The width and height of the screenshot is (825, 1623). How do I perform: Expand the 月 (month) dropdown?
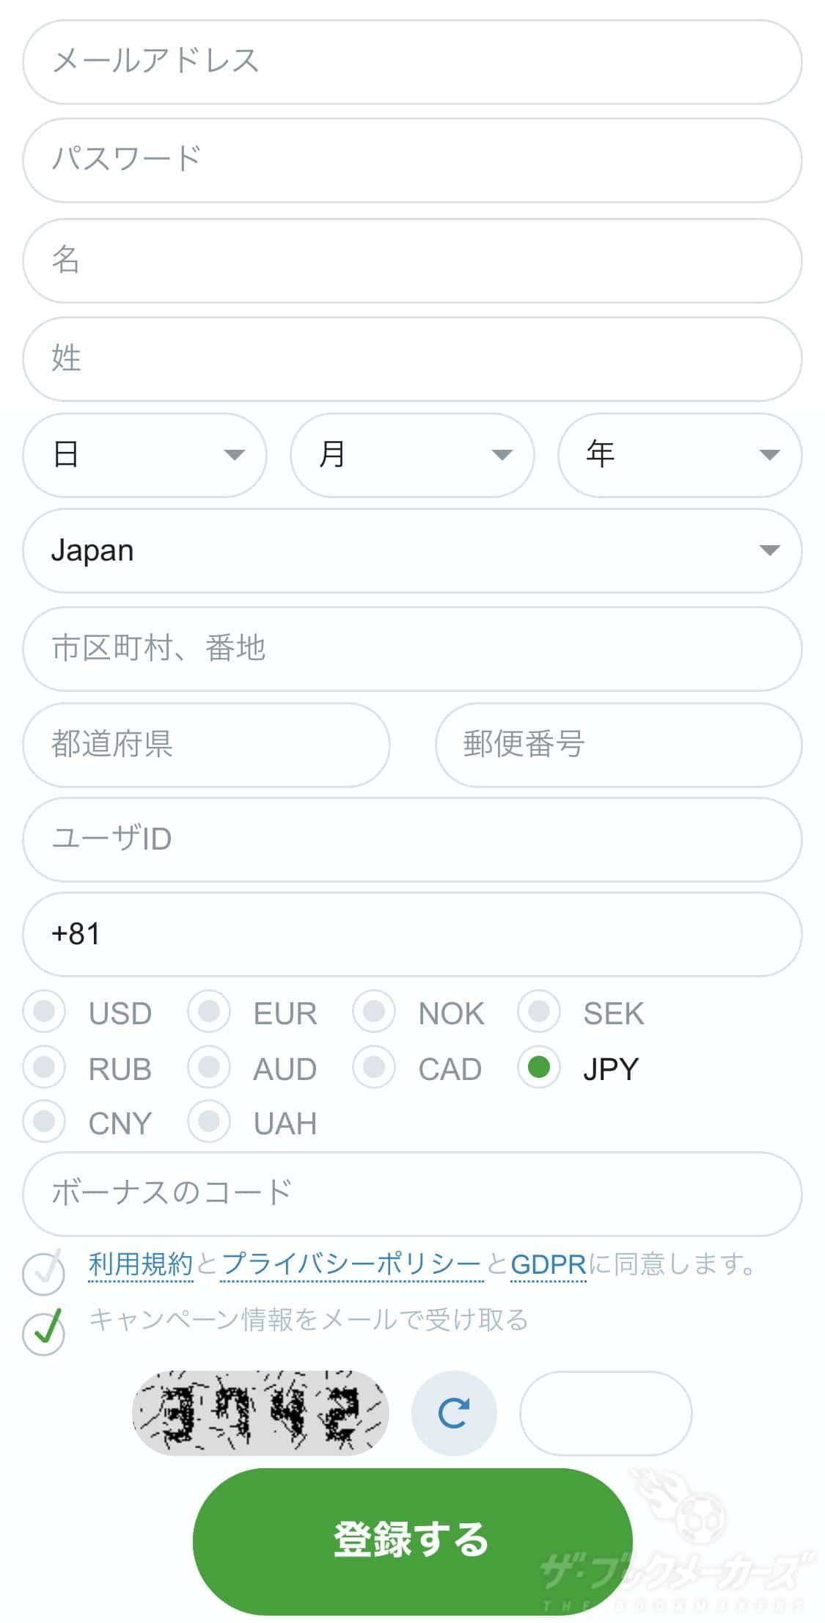tap(412, 455)
